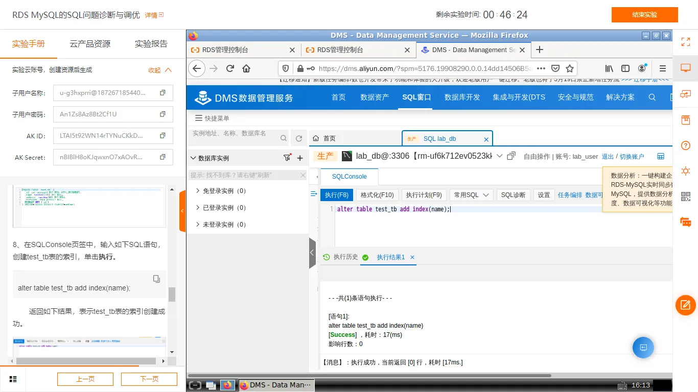Image resolution: width=698 pixels, height=392 pixels.
Task: Collapse the lab manual side panel
Action: (x=182, y=211)
